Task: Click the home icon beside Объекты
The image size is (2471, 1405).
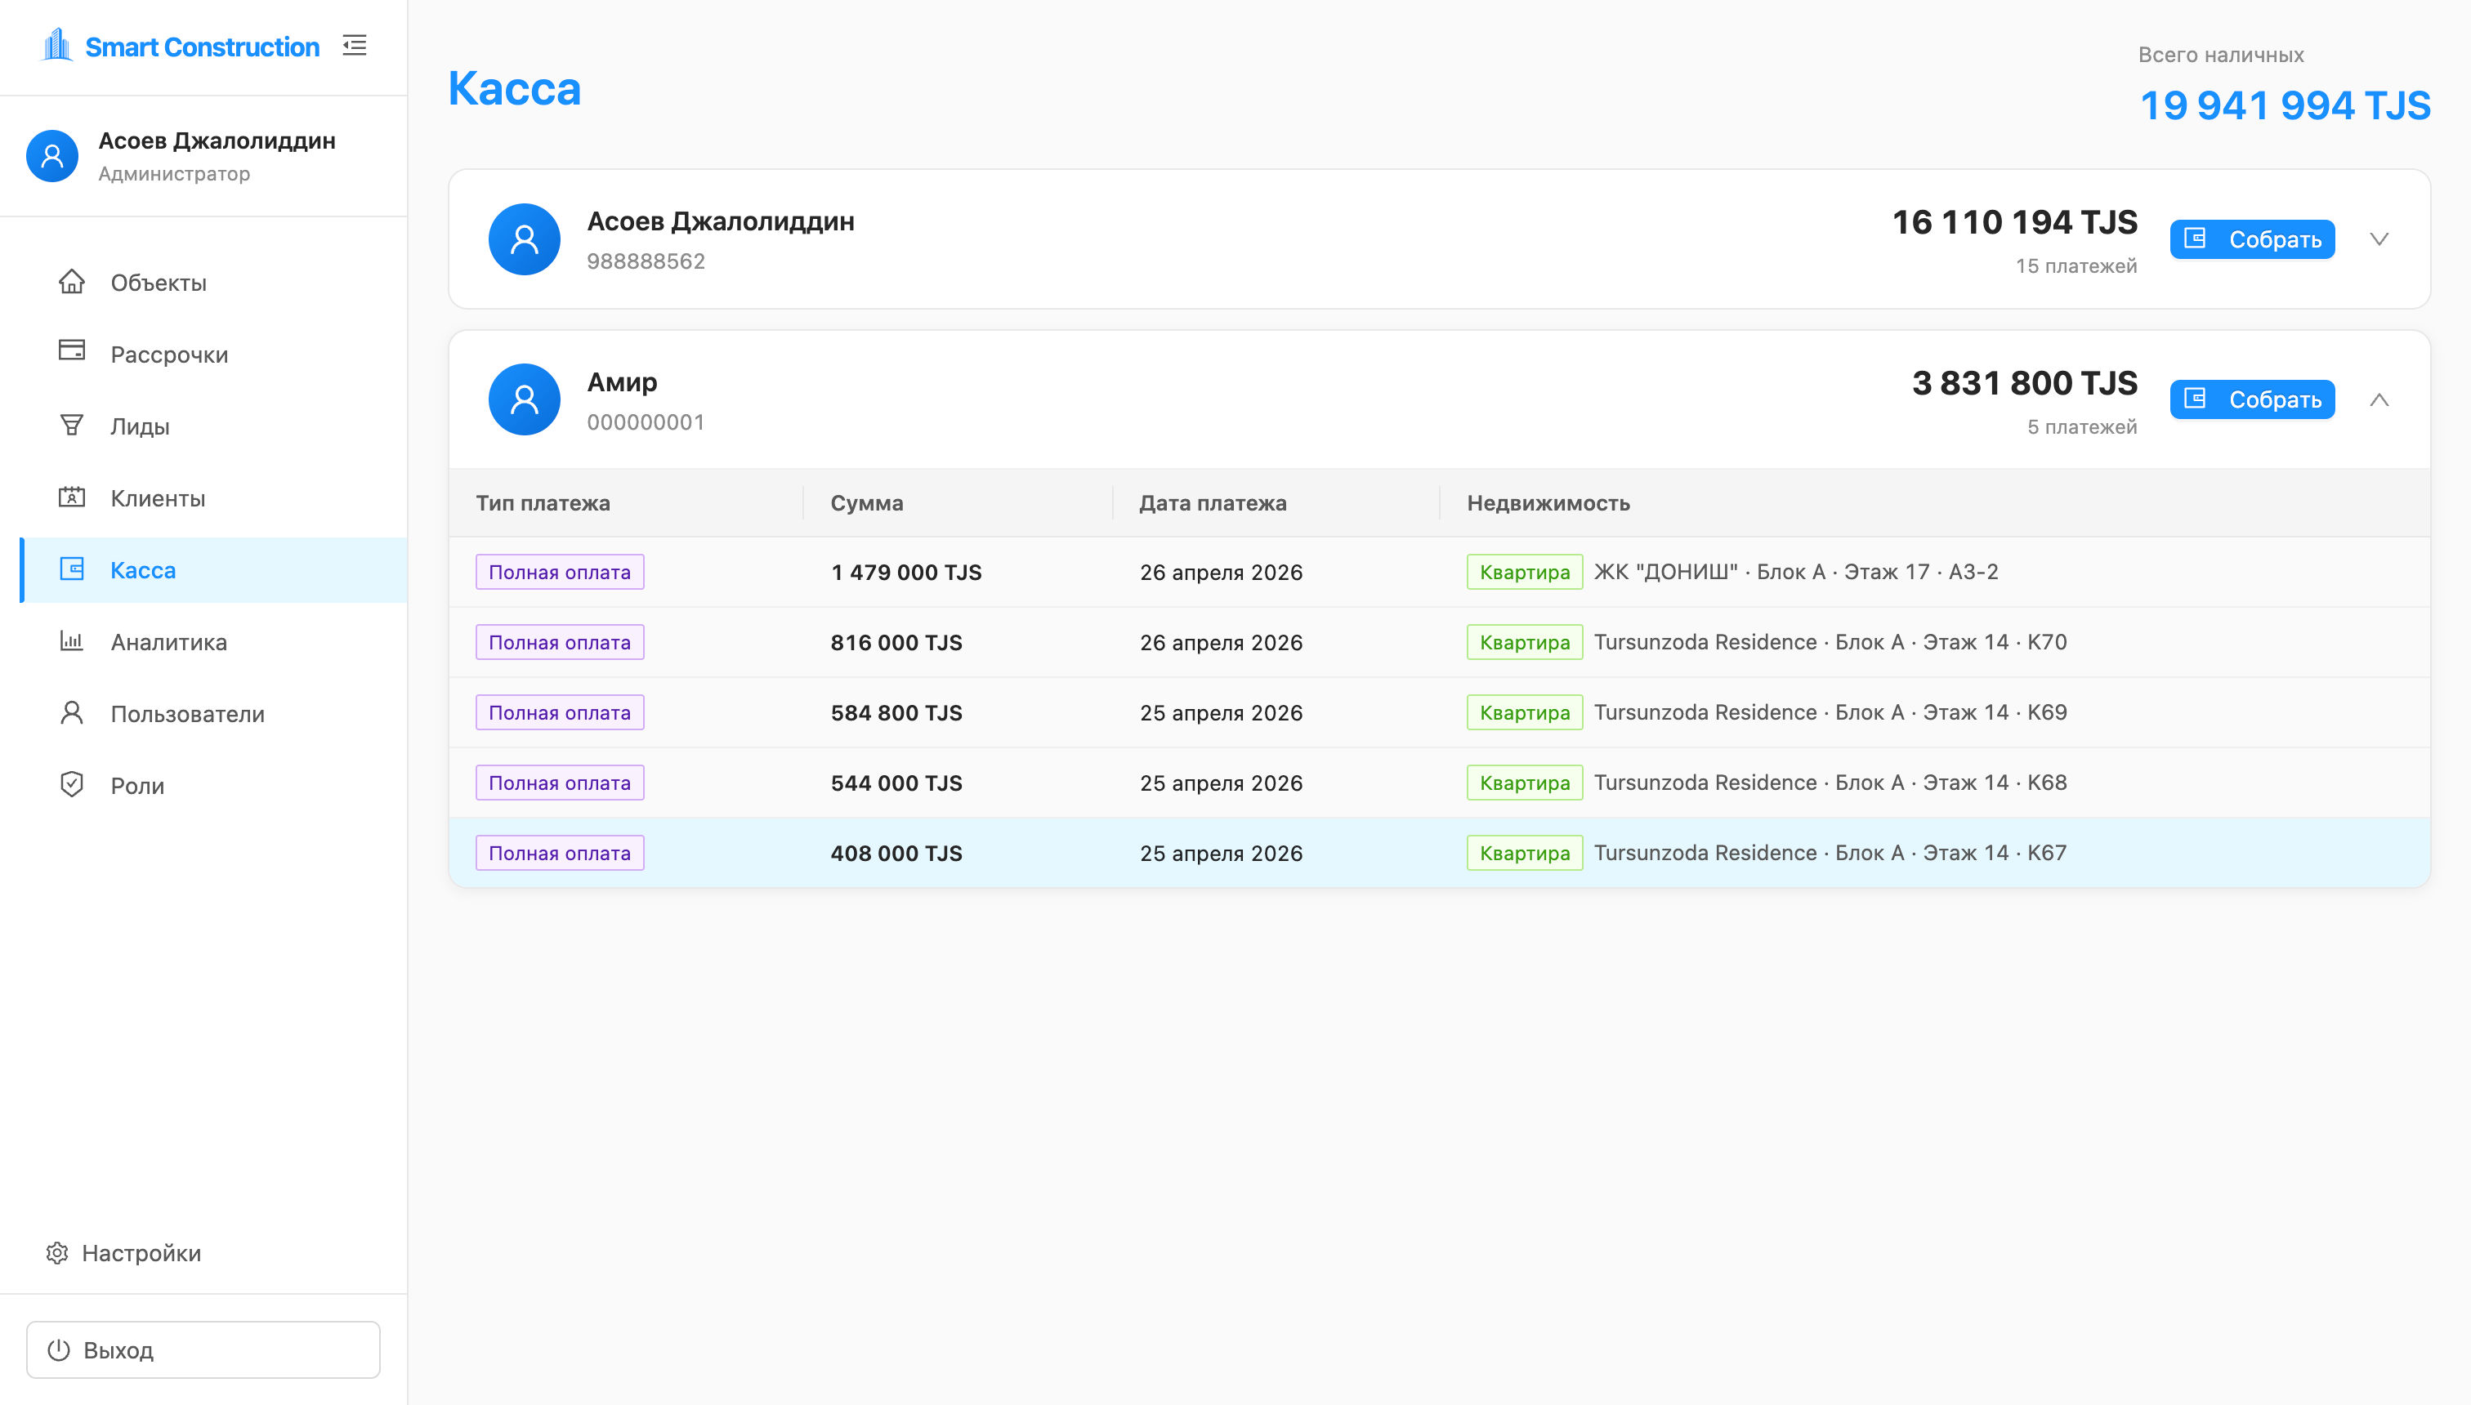Action: click(71, 282)
